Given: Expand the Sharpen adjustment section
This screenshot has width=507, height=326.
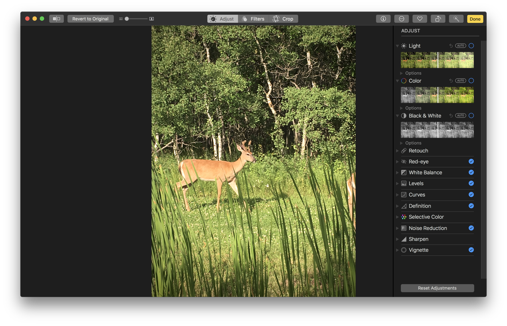Looking at the screenshot, I should tap(397, 239).
